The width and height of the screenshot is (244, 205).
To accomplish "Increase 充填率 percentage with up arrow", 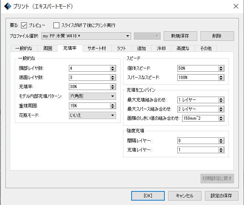I will click(113, 86).
